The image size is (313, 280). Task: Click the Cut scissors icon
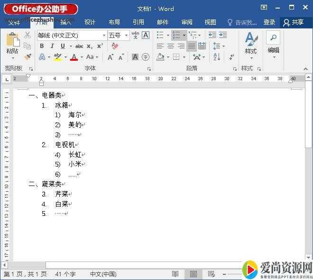pyautogui.click(x=28, y=35)
